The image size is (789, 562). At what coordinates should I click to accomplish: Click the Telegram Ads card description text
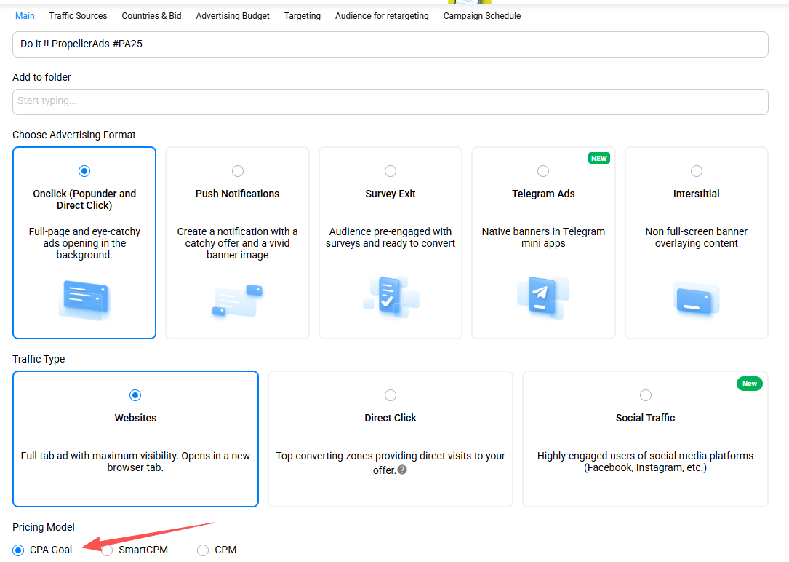click(543, 237)
